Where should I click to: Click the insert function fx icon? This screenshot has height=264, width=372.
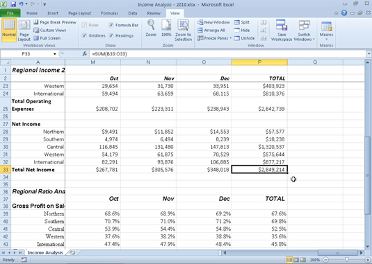tap(85, 54)
